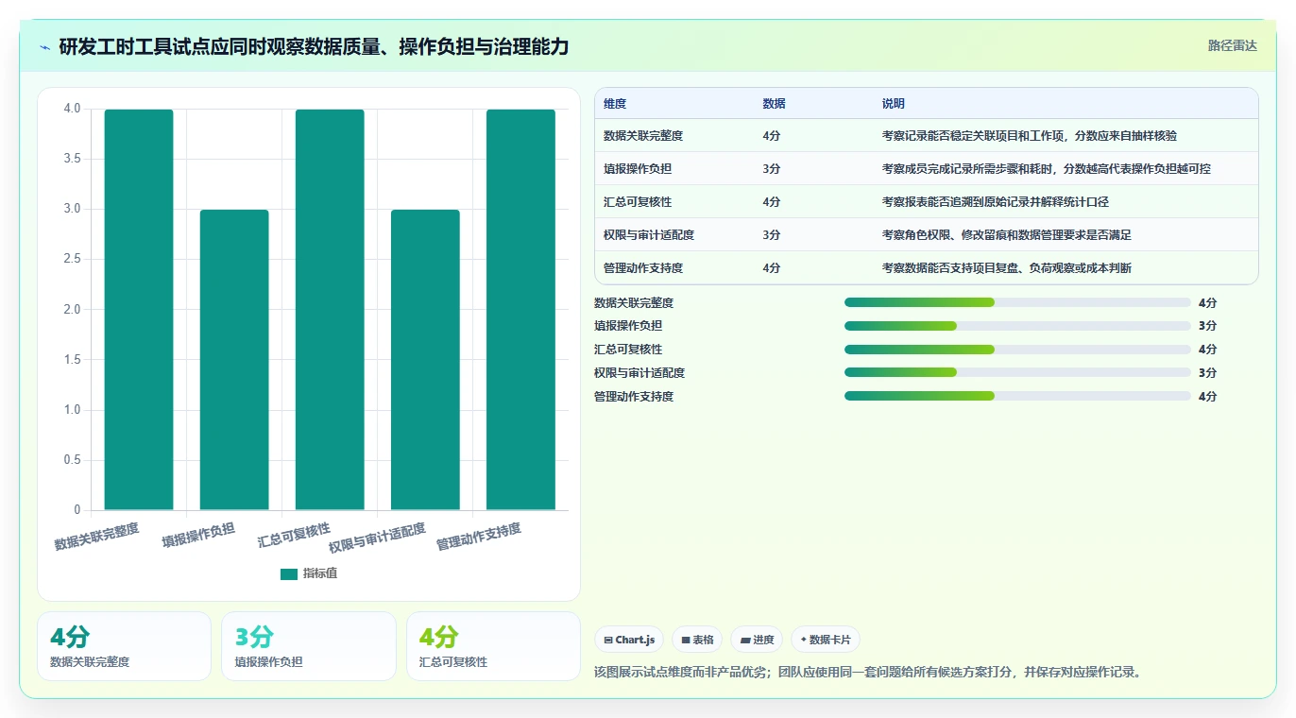Click the 管理动作支持度 x-axis label

tap(479, 537)
